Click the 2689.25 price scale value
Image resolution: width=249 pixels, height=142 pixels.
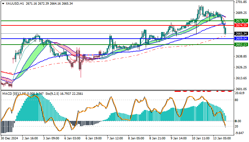[x=241, y=13]
